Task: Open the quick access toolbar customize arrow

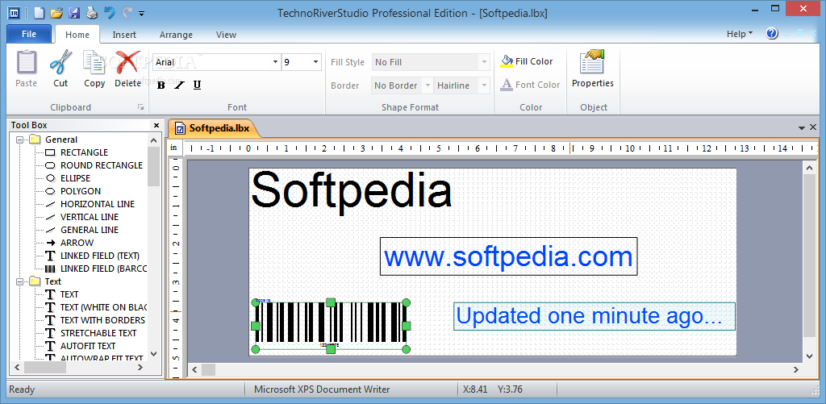Action: [141, 14]
